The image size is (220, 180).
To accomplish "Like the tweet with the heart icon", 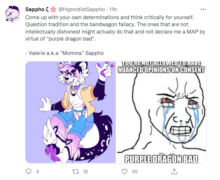I will [x=124, y=171].
